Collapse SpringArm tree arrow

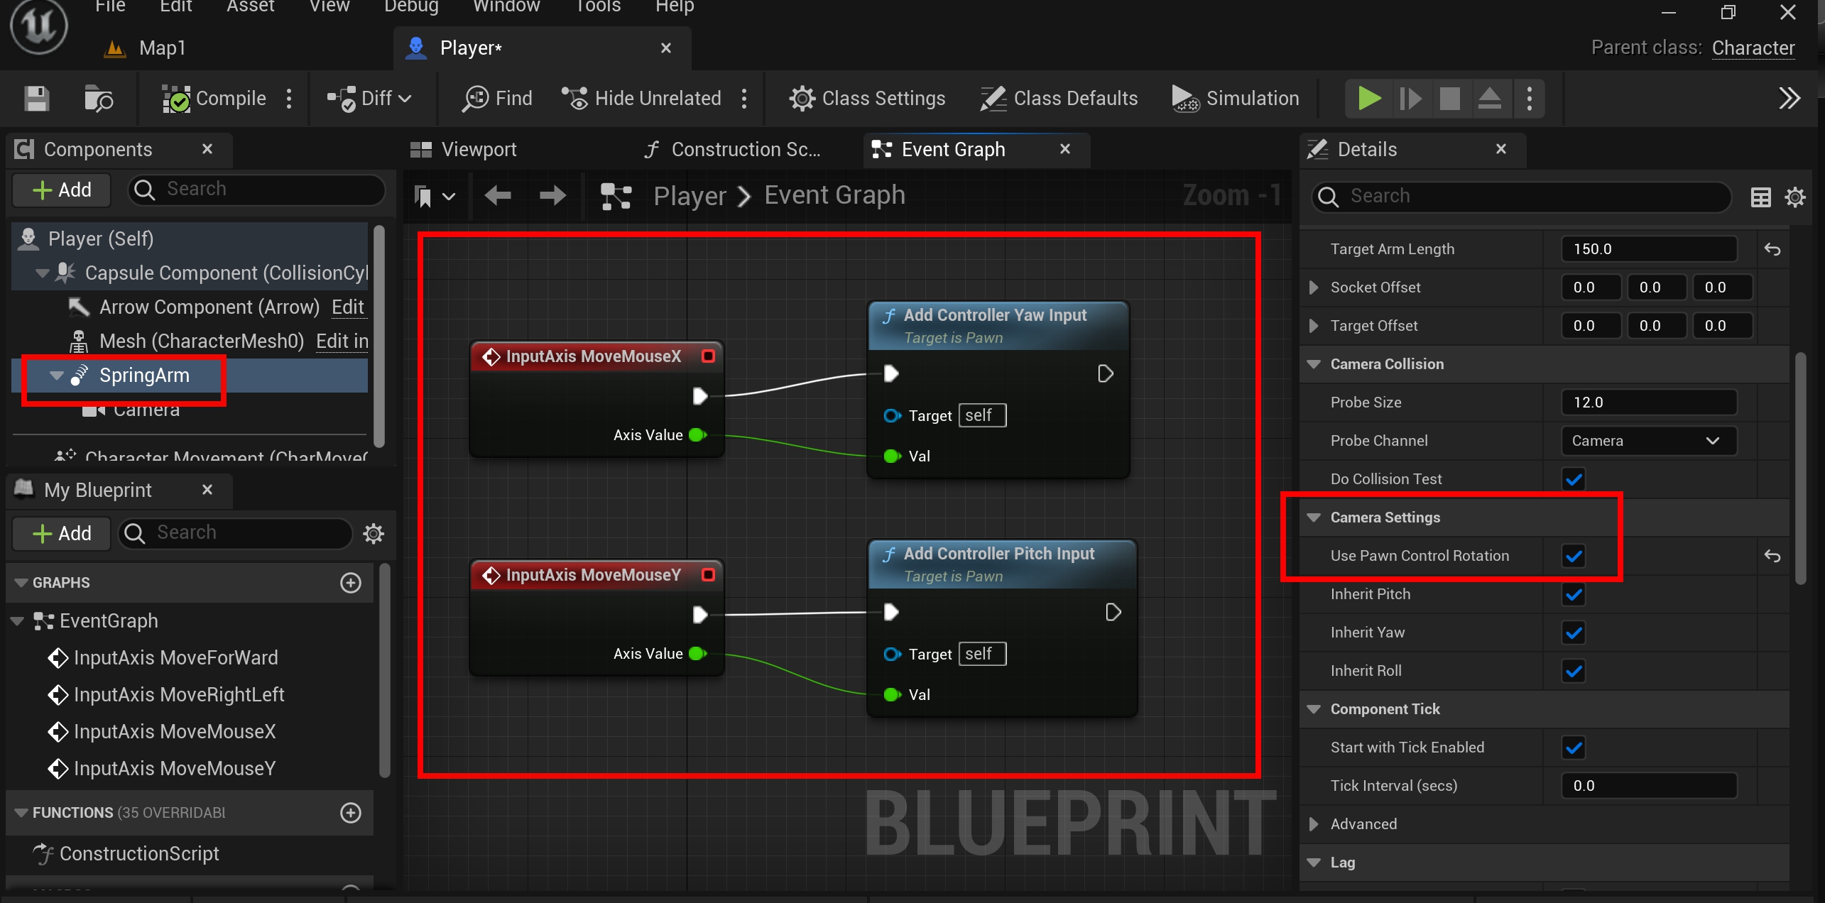click(x=56, y=376)
